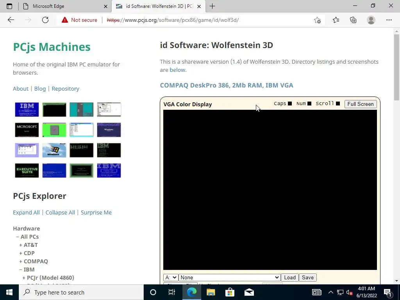
Task: Open the None diskette dropdown
Action: [230, 278]
